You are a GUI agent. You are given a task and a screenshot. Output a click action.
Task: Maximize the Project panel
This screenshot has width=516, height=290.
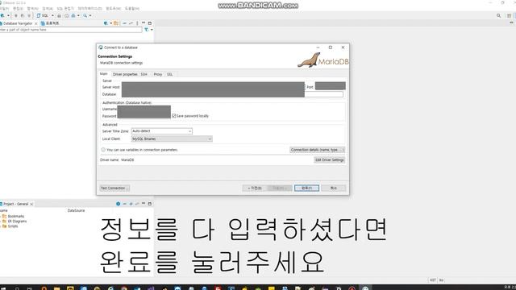150,204
